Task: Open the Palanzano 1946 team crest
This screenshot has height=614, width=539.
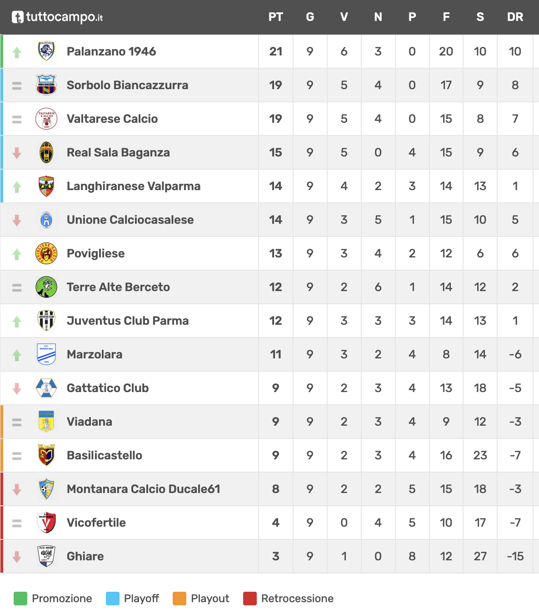Action: pos(46,51)
